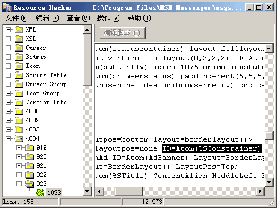Click the highlighted ID=Atom(SSConstrainer) text
The image size is (277, 208).
pyautogui.click(x=212, y=148)
